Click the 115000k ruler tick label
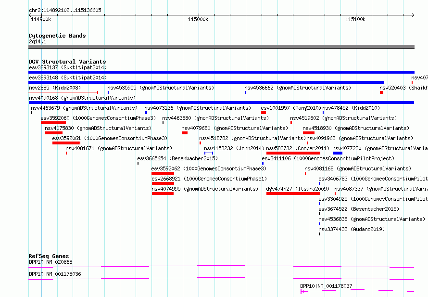 pos(198,19)
